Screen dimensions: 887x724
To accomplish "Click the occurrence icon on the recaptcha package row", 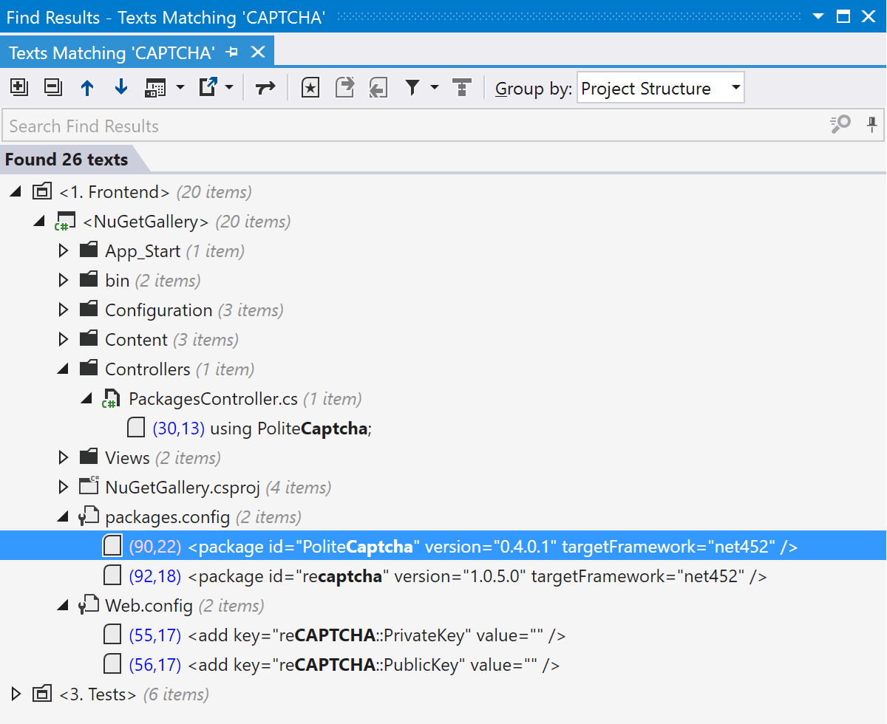I will tap(112, 576).
